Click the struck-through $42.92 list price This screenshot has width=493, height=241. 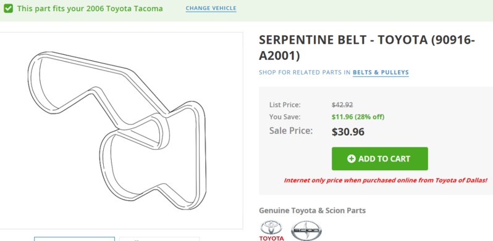pyautogui.click(x=342, y=105)
